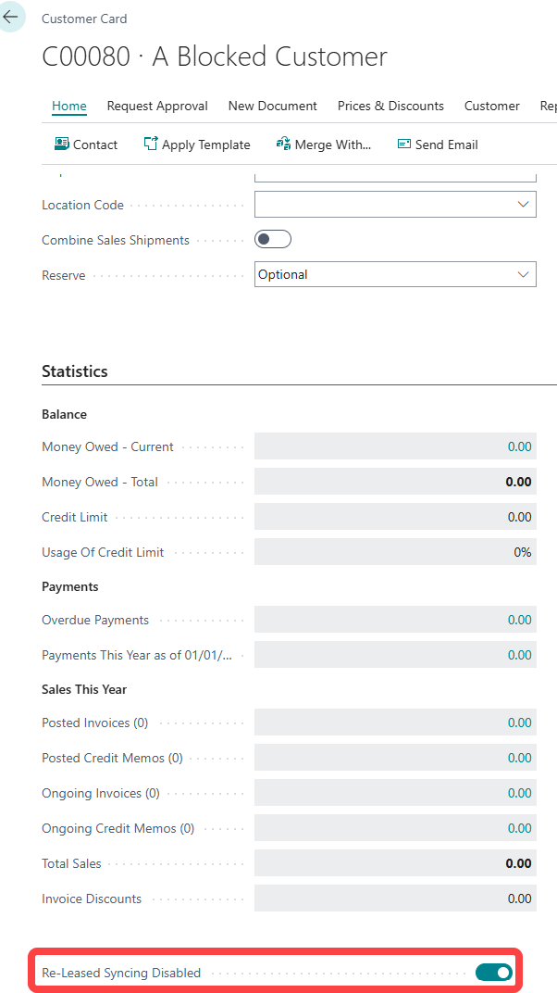Open the Prices & Discounts menu
Image resolution: width=557 pixels, height=993 pixels.
click(390, 106)
